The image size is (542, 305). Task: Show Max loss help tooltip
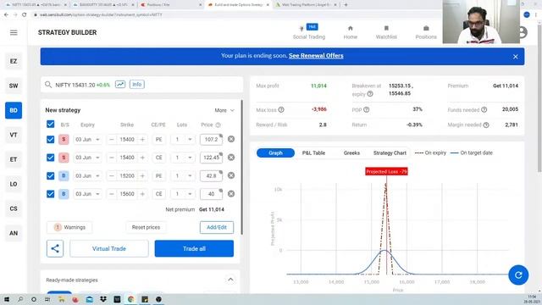tap(281, 109)
